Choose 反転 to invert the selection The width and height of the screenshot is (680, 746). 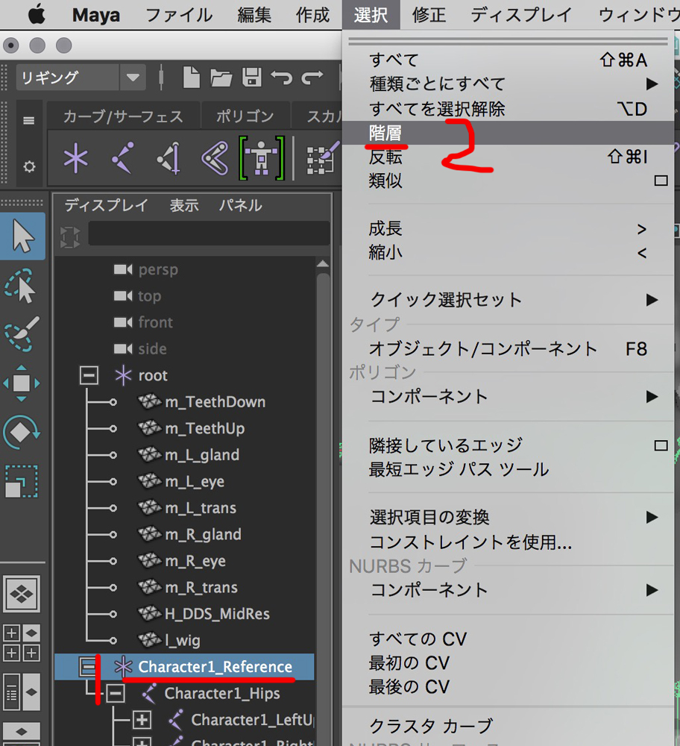click(508, 157)
